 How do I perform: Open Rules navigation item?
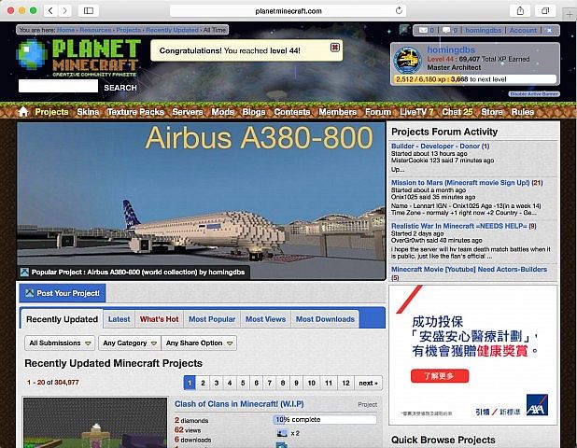coord(523,112)
